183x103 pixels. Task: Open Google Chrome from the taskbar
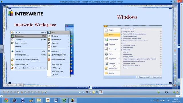coord(6,100)
